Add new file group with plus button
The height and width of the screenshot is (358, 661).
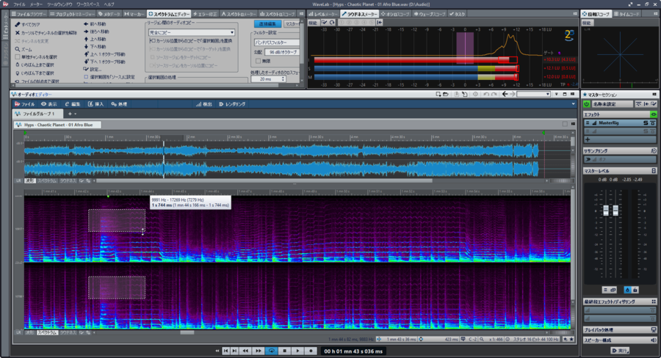coord(71,114)
